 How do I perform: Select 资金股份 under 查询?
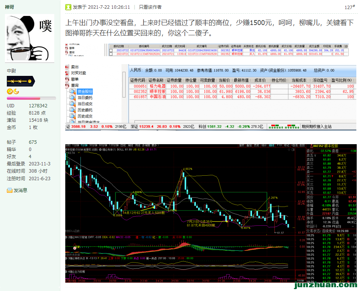pyautogui.click(x=85, y=91)
